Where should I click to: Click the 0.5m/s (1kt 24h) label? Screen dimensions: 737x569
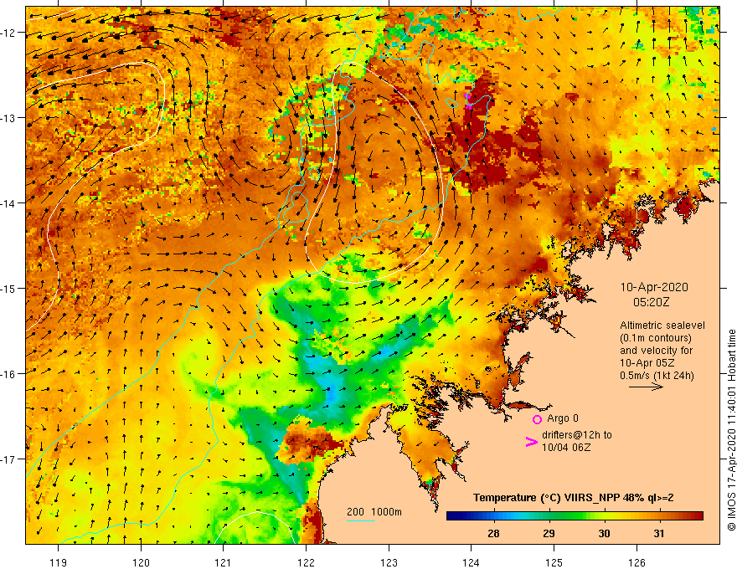tap(657, 376)
